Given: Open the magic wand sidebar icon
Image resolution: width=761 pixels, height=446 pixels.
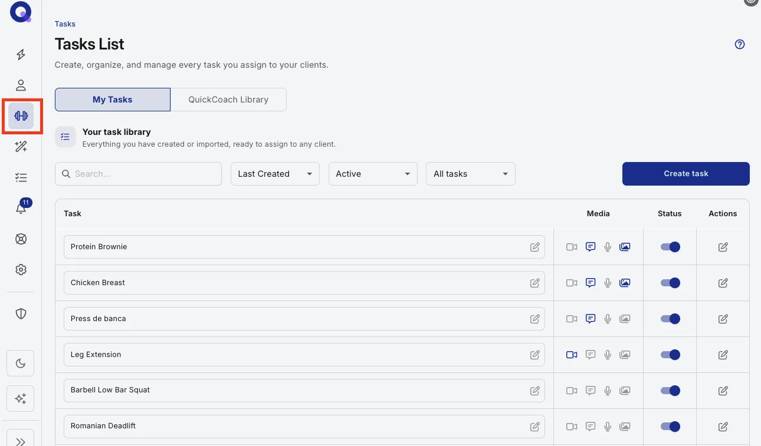Looking at the screenshot, I should pyautogui.click(x=21, y=147).
